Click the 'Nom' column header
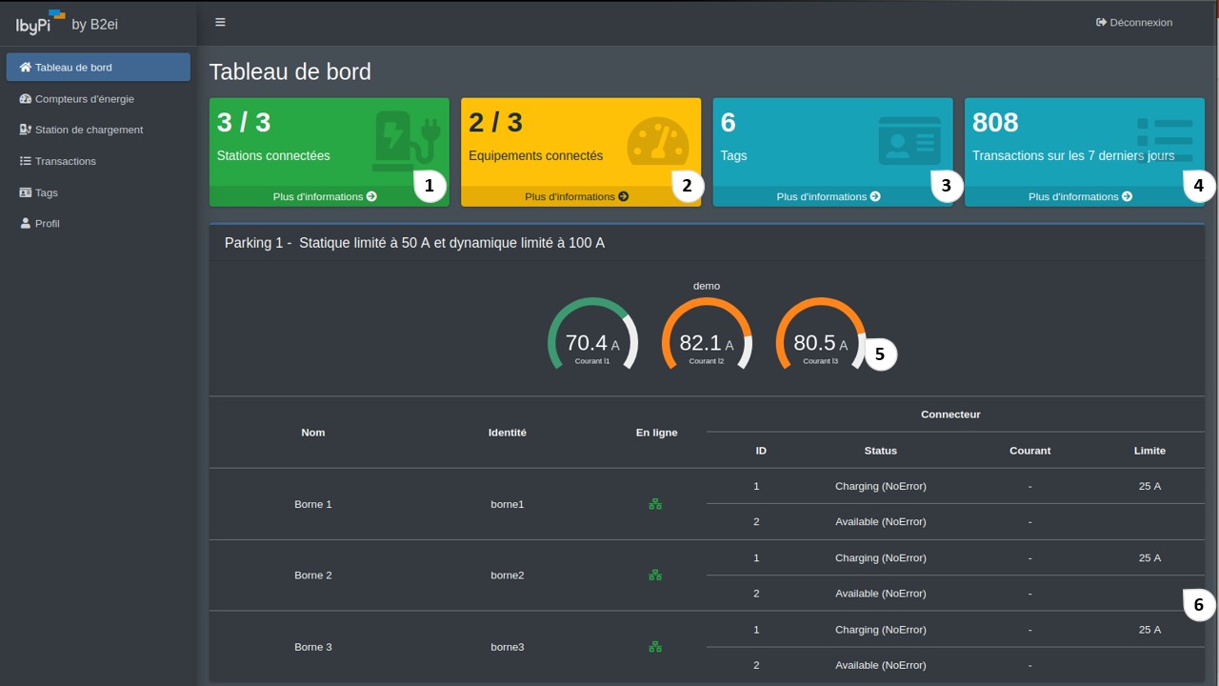1219x686 pixels. coord(313,433)
